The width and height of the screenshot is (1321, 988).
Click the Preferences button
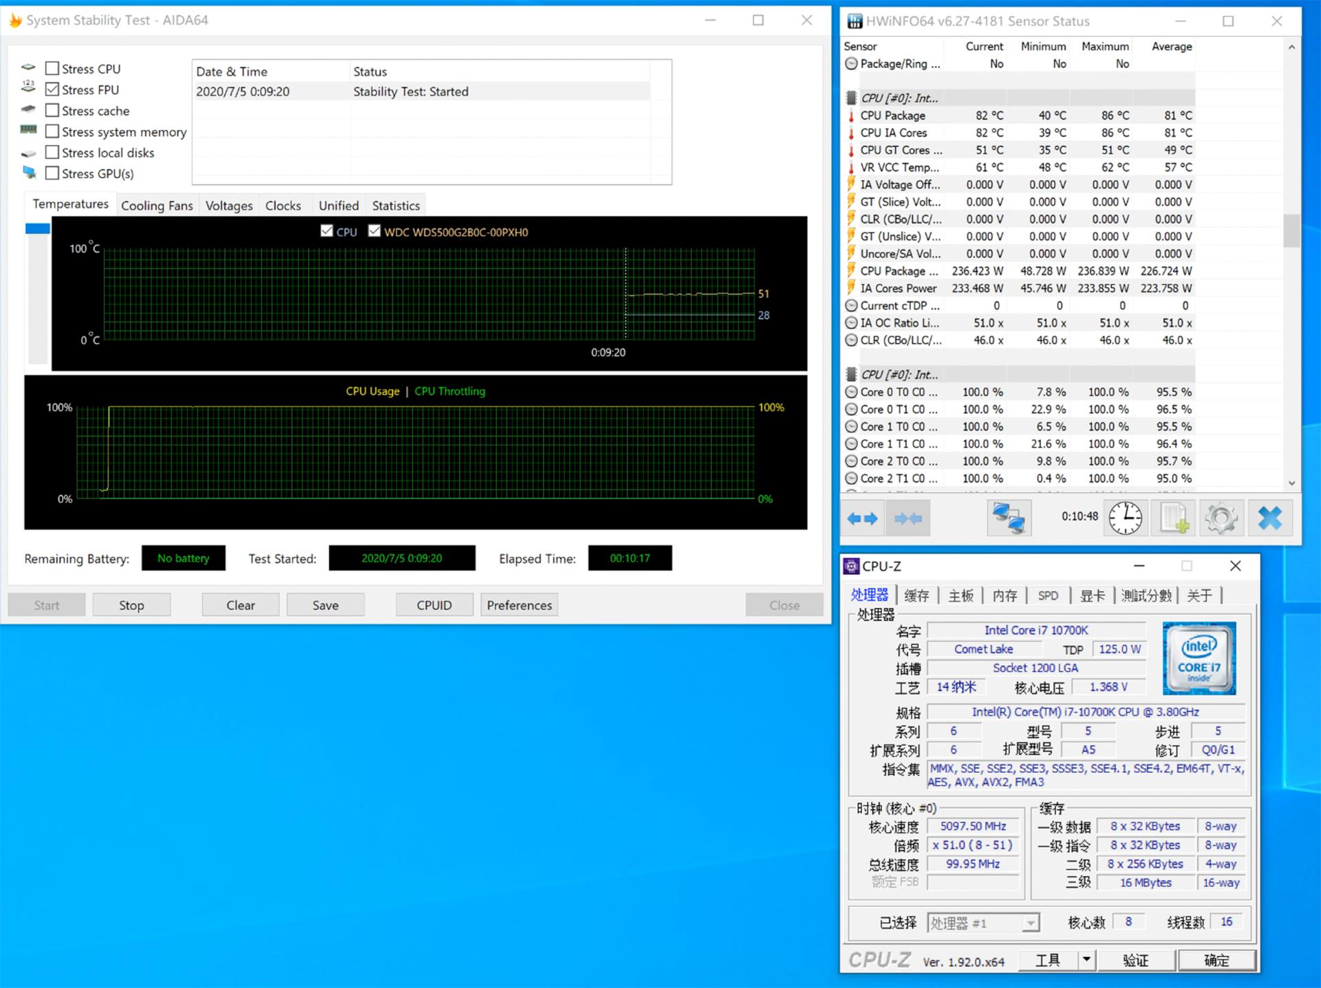click(519, 605)
